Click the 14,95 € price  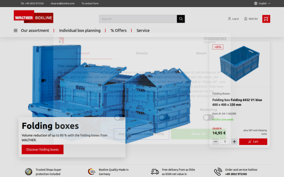click(x=219, y=133)
